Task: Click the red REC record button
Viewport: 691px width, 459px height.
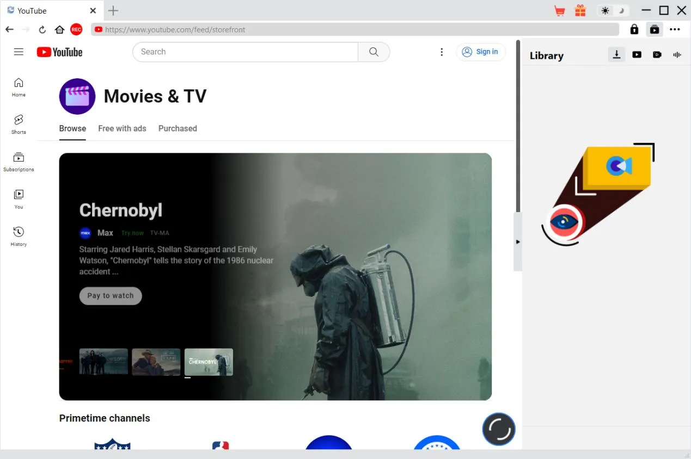Action: (76, 29)
